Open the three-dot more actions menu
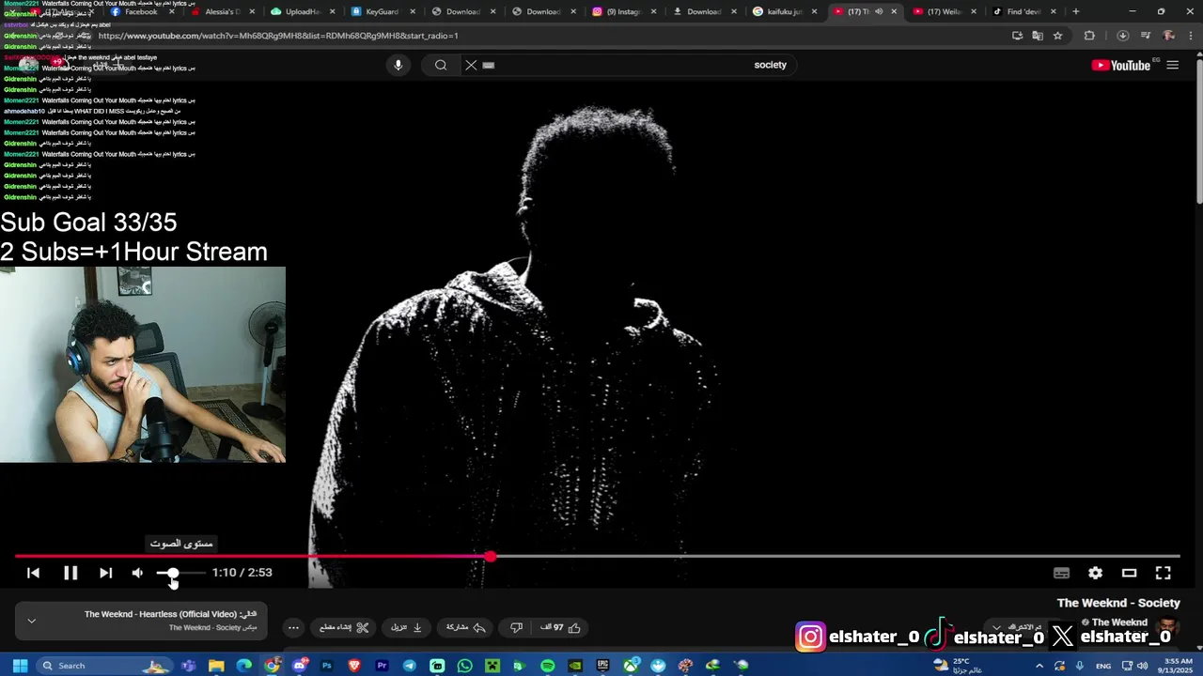Viewport: 1203px width, 676px height. [293, 627]
